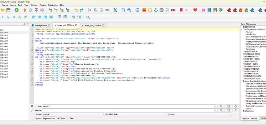Select the Table Of Contents bottom tab
Viewport: 266px width, 125px height.
tap(250, 118)
